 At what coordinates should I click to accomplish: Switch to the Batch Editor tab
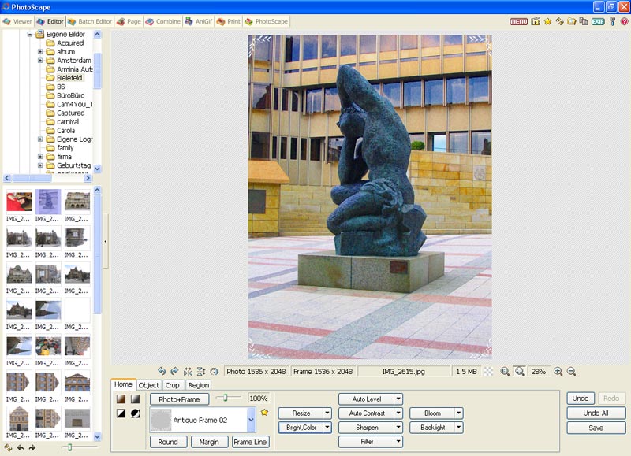pos(91,21)
